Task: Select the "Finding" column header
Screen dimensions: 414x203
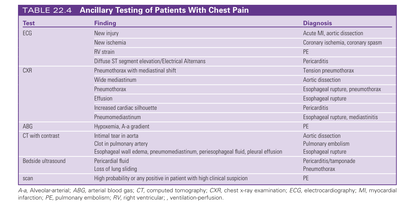Action: pos(105,23)
